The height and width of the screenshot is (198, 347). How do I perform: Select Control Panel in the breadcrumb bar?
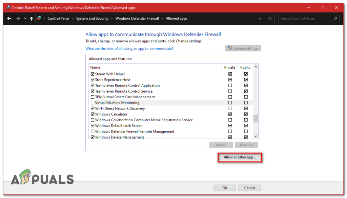coord(59,18)
